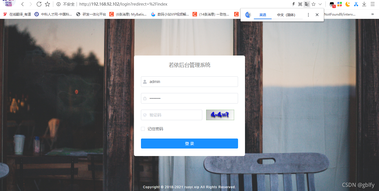Reload the page with refresh icon
Image resolution: width=379 pixels, height=191 pixels.
pyautogui.click(x=39, y=4)
